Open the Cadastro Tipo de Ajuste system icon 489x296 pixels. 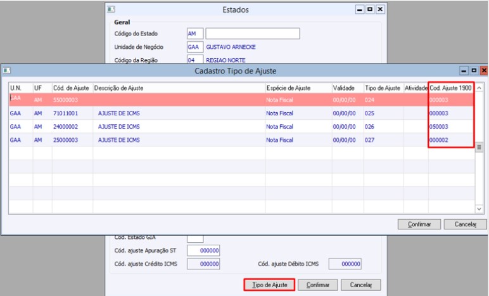pos(6,70)
